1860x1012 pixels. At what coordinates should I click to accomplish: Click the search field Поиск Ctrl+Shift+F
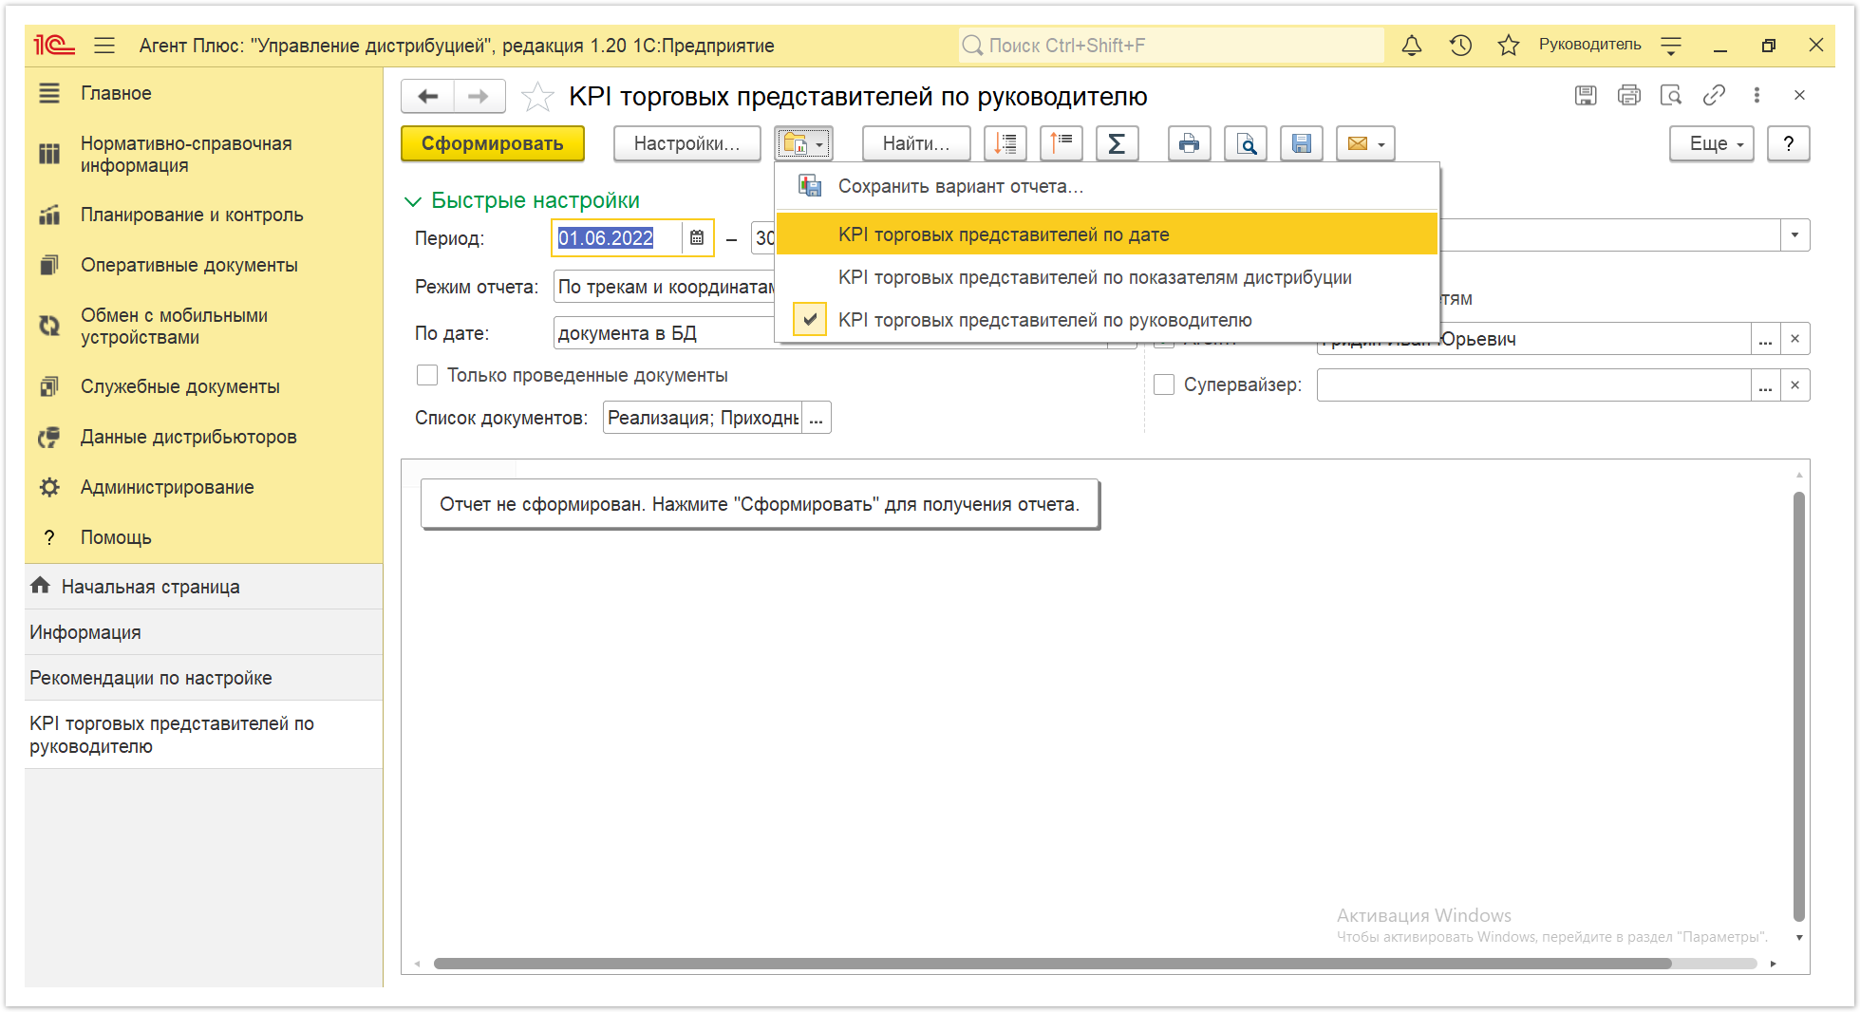pyautogui.click(x=1171, y=45)
